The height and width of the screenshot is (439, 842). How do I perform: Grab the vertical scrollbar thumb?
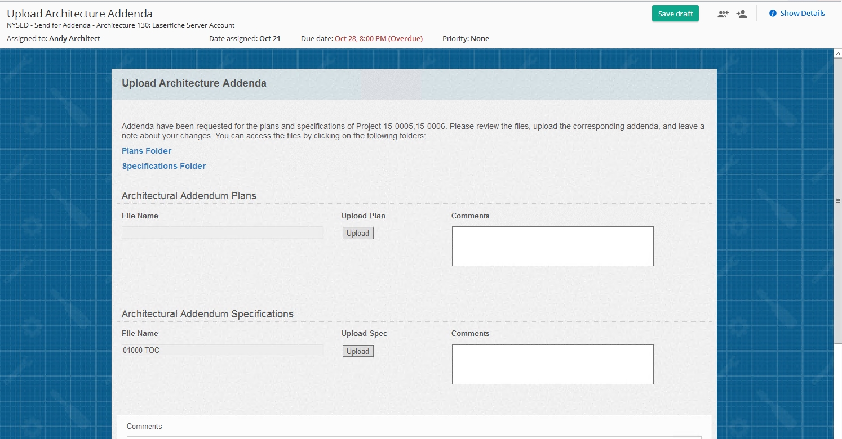tap(837, 201)
